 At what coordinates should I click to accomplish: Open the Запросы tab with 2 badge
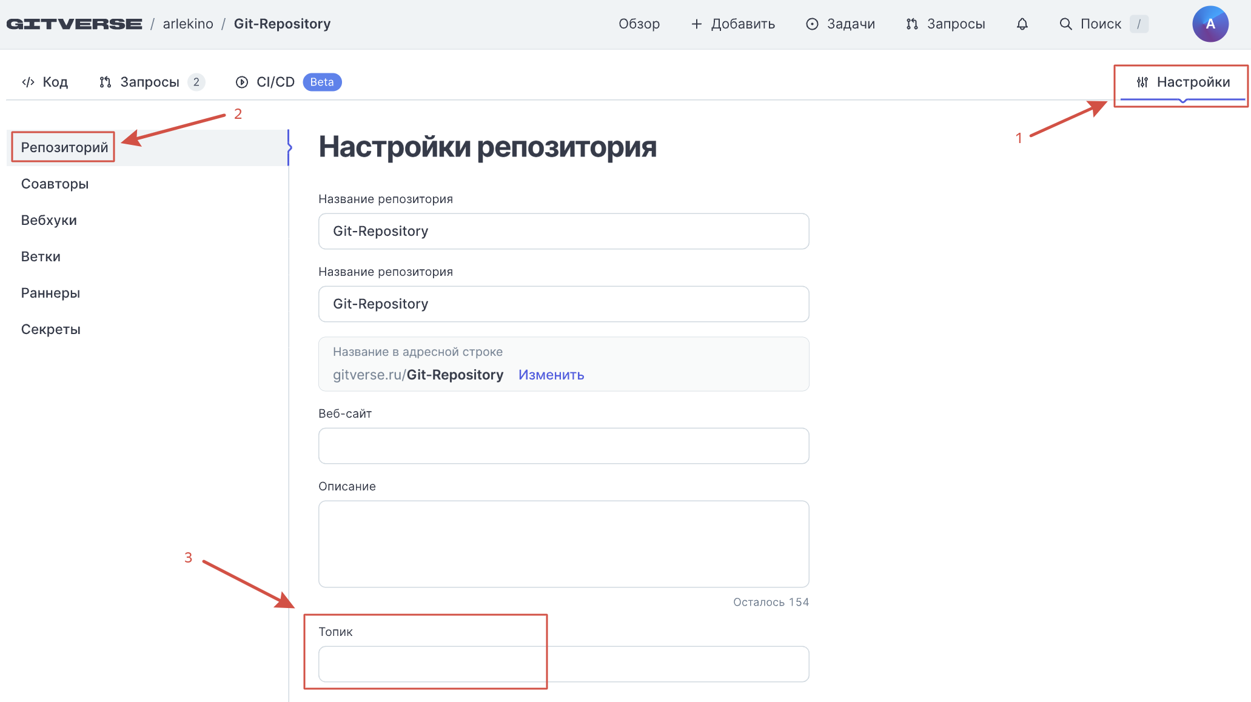(152, 82)
